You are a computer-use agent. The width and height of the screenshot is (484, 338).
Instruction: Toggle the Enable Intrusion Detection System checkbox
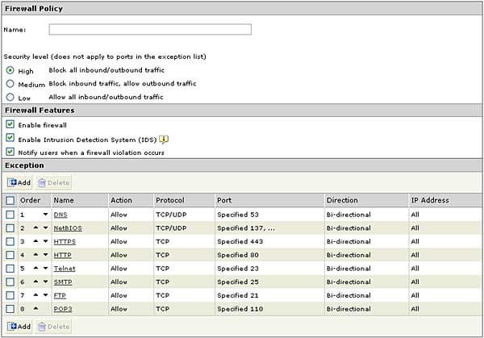[x=10, y=139]
